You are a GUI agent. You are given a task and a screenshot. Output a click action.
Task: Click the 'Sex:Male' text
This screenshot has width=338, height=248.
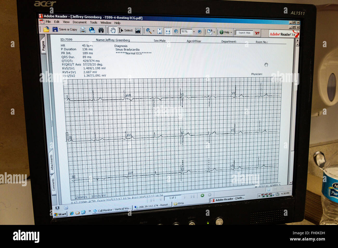[x=160, y=41]
